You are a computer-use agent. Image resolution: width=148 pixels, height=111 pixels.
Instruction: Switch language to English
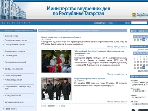pos(104,23)
